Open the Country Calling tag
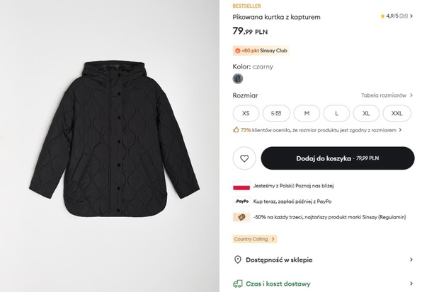Viewport: 439px width, 292px height. point(255,239)
